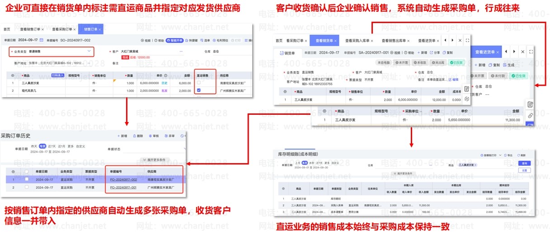The height and width of the screenshot is (235, 550).
Task: Check 直运销售 checkbox for 三人真皮沙发 row
Action: tap(199, 83)
